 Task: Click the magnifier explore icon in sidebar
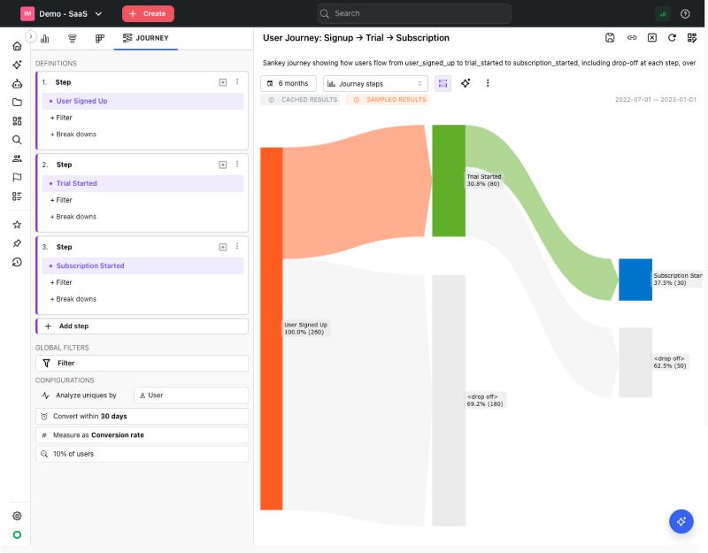17,140
